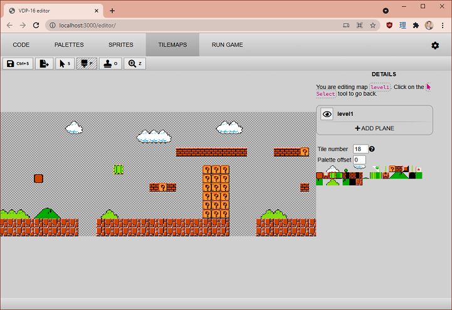Click the blue kanji extension icon

(x=402, y=25)
